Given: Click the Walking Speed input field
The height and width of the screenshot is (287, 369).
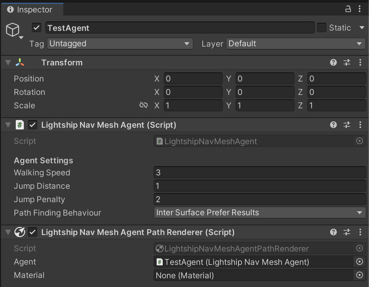Looking at the screenshot, I should [x=260, y=172].
